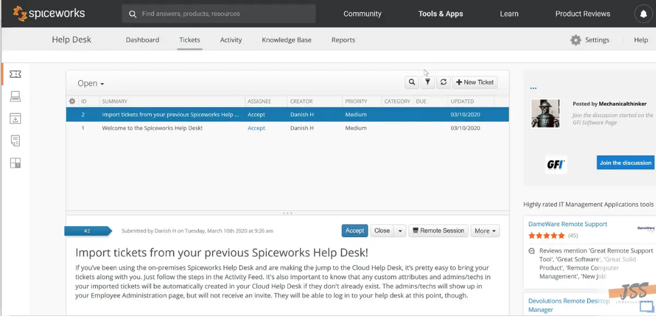Screen dimensions: 656x328
Task: Open the Community menu
Action: (x=362, y=14)
